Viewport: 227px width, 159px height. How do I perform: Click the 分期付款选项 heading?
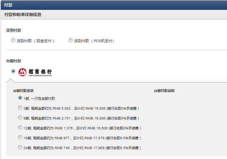pos(23,91)
